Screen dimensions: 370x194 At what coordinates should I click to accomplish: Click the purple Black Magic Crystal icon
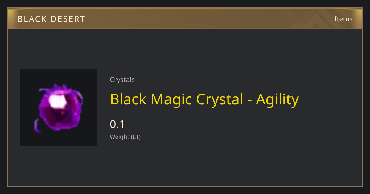coord(59,108)
